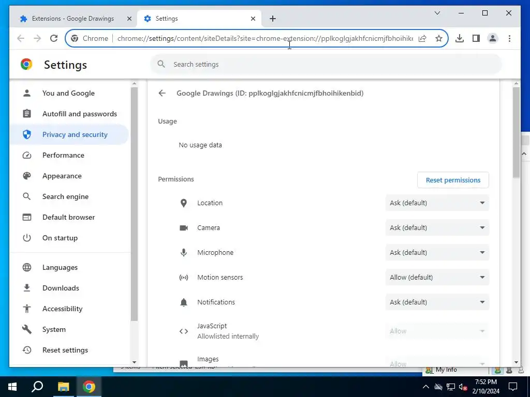Open Default browser settings

tap(69, 217)
